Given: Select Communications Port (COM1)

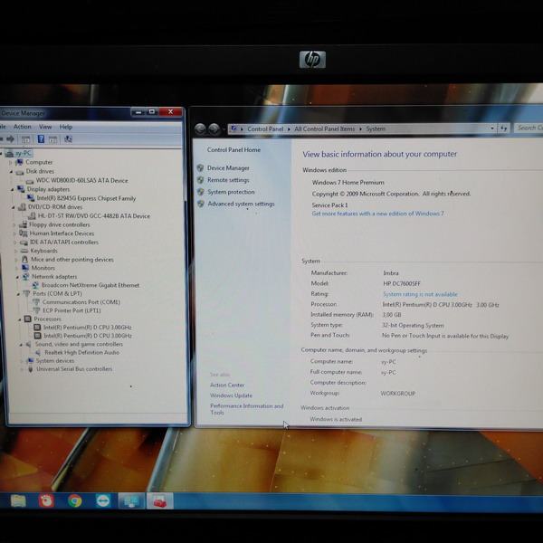Looking at the screenshot, I should point(81,302).
